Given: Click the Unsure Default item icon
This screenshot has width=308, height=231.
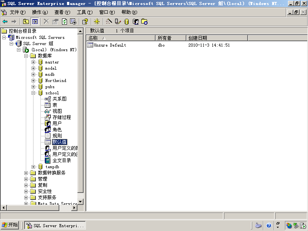Looking at the screenshot, I should (90, 45).
